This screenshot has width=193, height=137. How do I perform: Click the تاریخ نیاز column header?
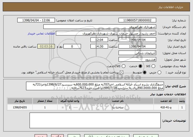20,101
